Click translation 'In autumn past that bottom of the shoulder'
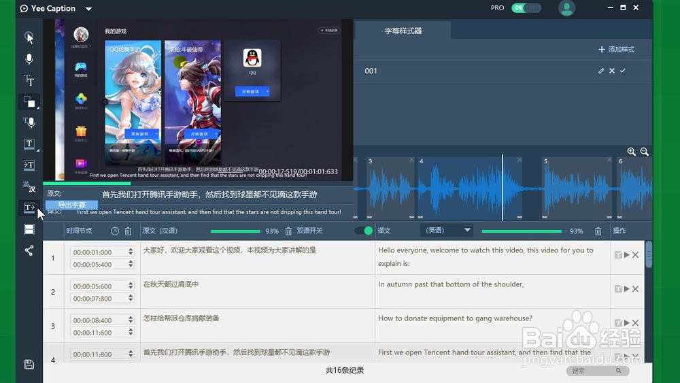This screenshot has height=383, width=680. (451, 284)
